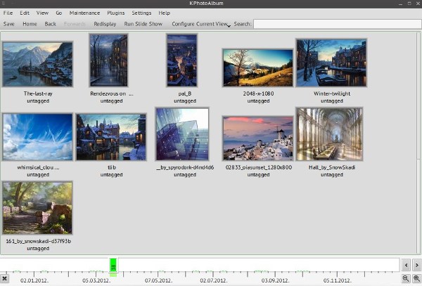Screen dimensions: 422x286
Task: Move the timeline right with arrow button
Action: tap(417, 265)
